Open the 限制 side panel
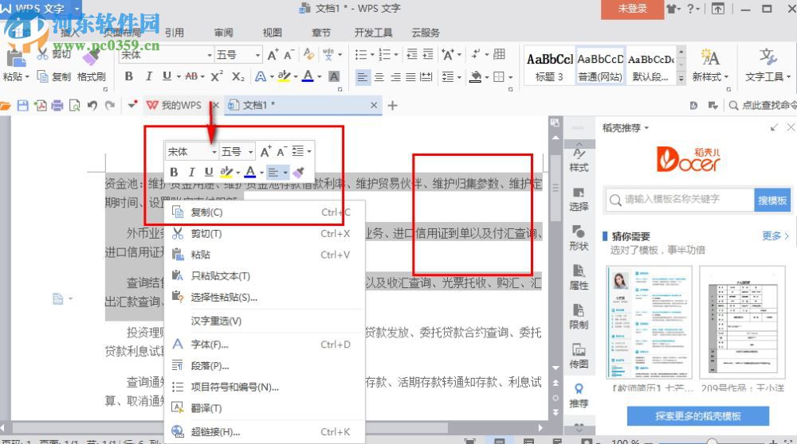 pos(579,317)
